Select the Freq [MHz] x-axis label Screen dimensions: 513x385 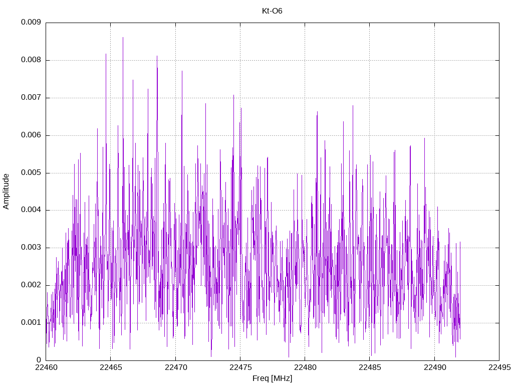tap(272, 378)
